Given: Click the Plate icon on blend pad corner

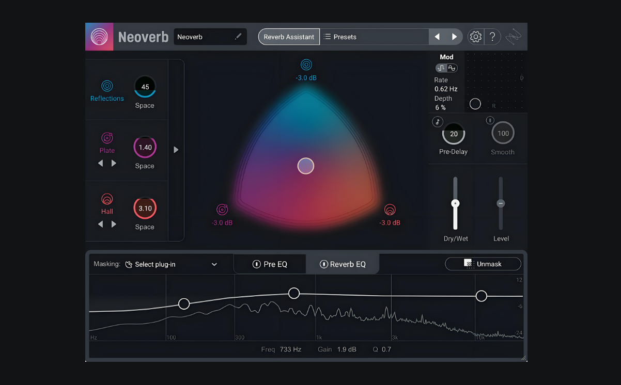Looking at the screenshot, I should 222,210.
